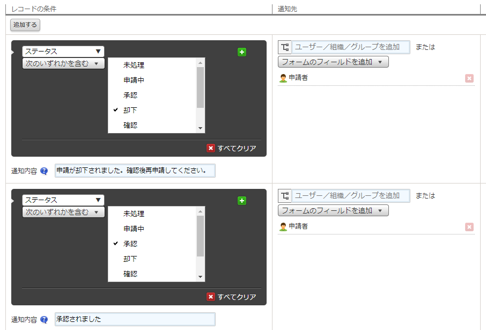486x330 pixels.
Task: Select 確認 in the first status list
Action: [x=152, y=126]
